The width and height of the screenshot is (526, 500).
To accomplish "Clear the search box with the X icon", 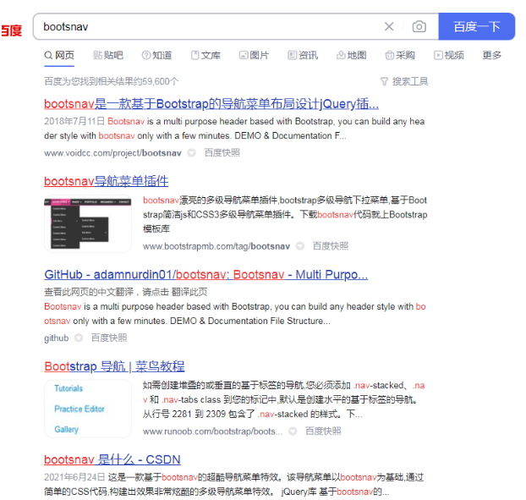I will pyautogui.click(x=389, y=26).
